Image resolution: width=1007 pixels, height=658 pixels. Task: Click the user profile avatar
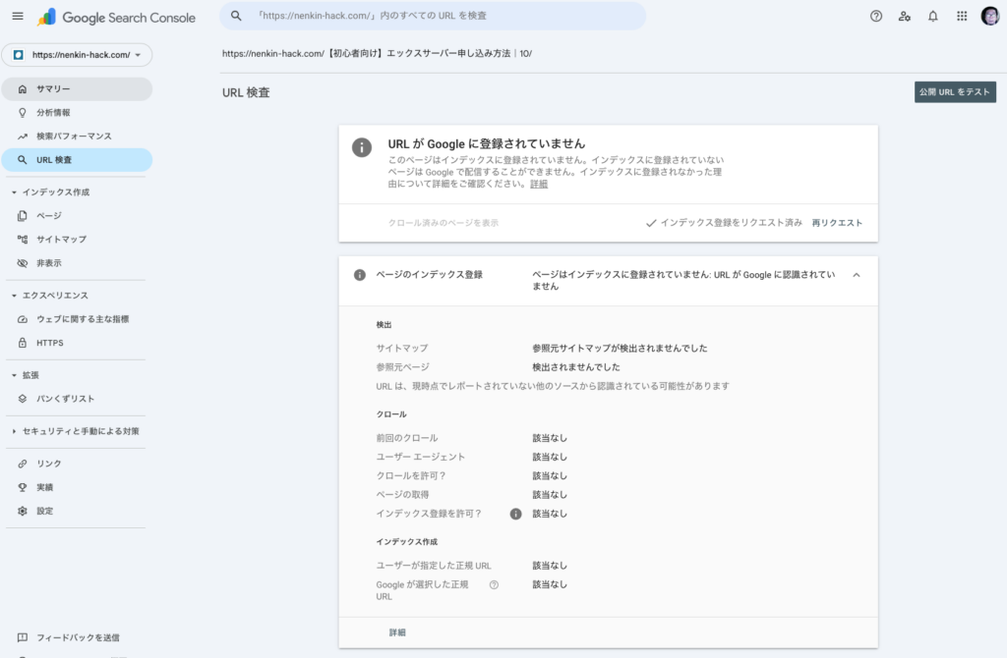click(x=989, y=17)
